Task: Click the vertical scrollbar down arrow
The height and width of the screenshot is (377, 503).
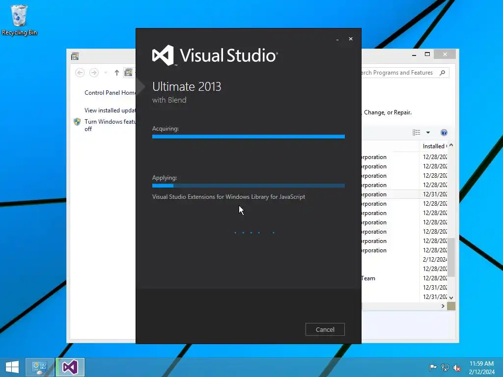Action: 451,298
